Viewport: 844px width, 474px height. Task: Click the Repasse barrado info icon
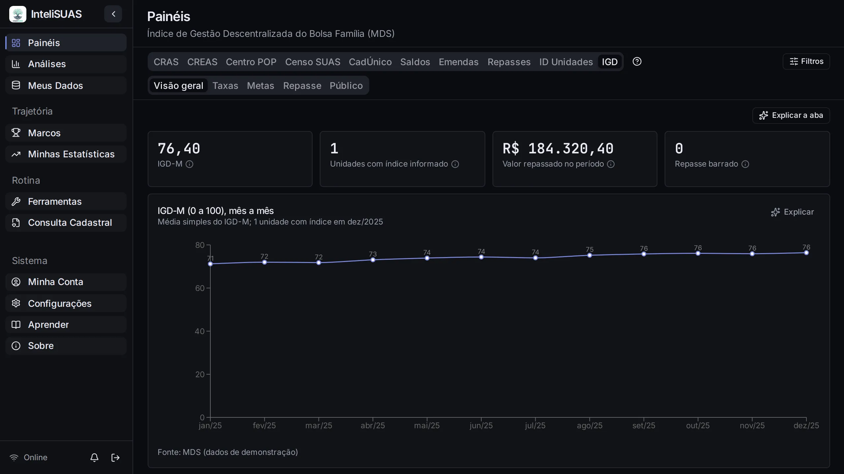pos(745,164)
